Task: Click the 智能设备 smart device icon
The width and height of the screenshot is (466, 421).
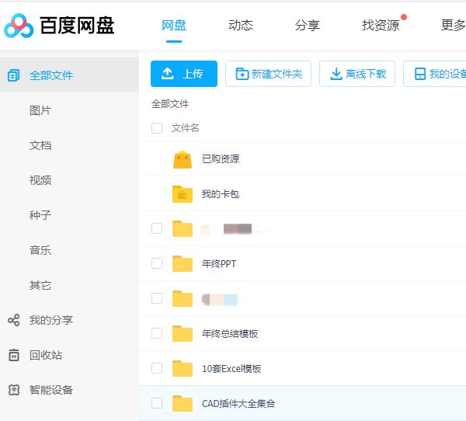Action: click(x=13, y=390)
